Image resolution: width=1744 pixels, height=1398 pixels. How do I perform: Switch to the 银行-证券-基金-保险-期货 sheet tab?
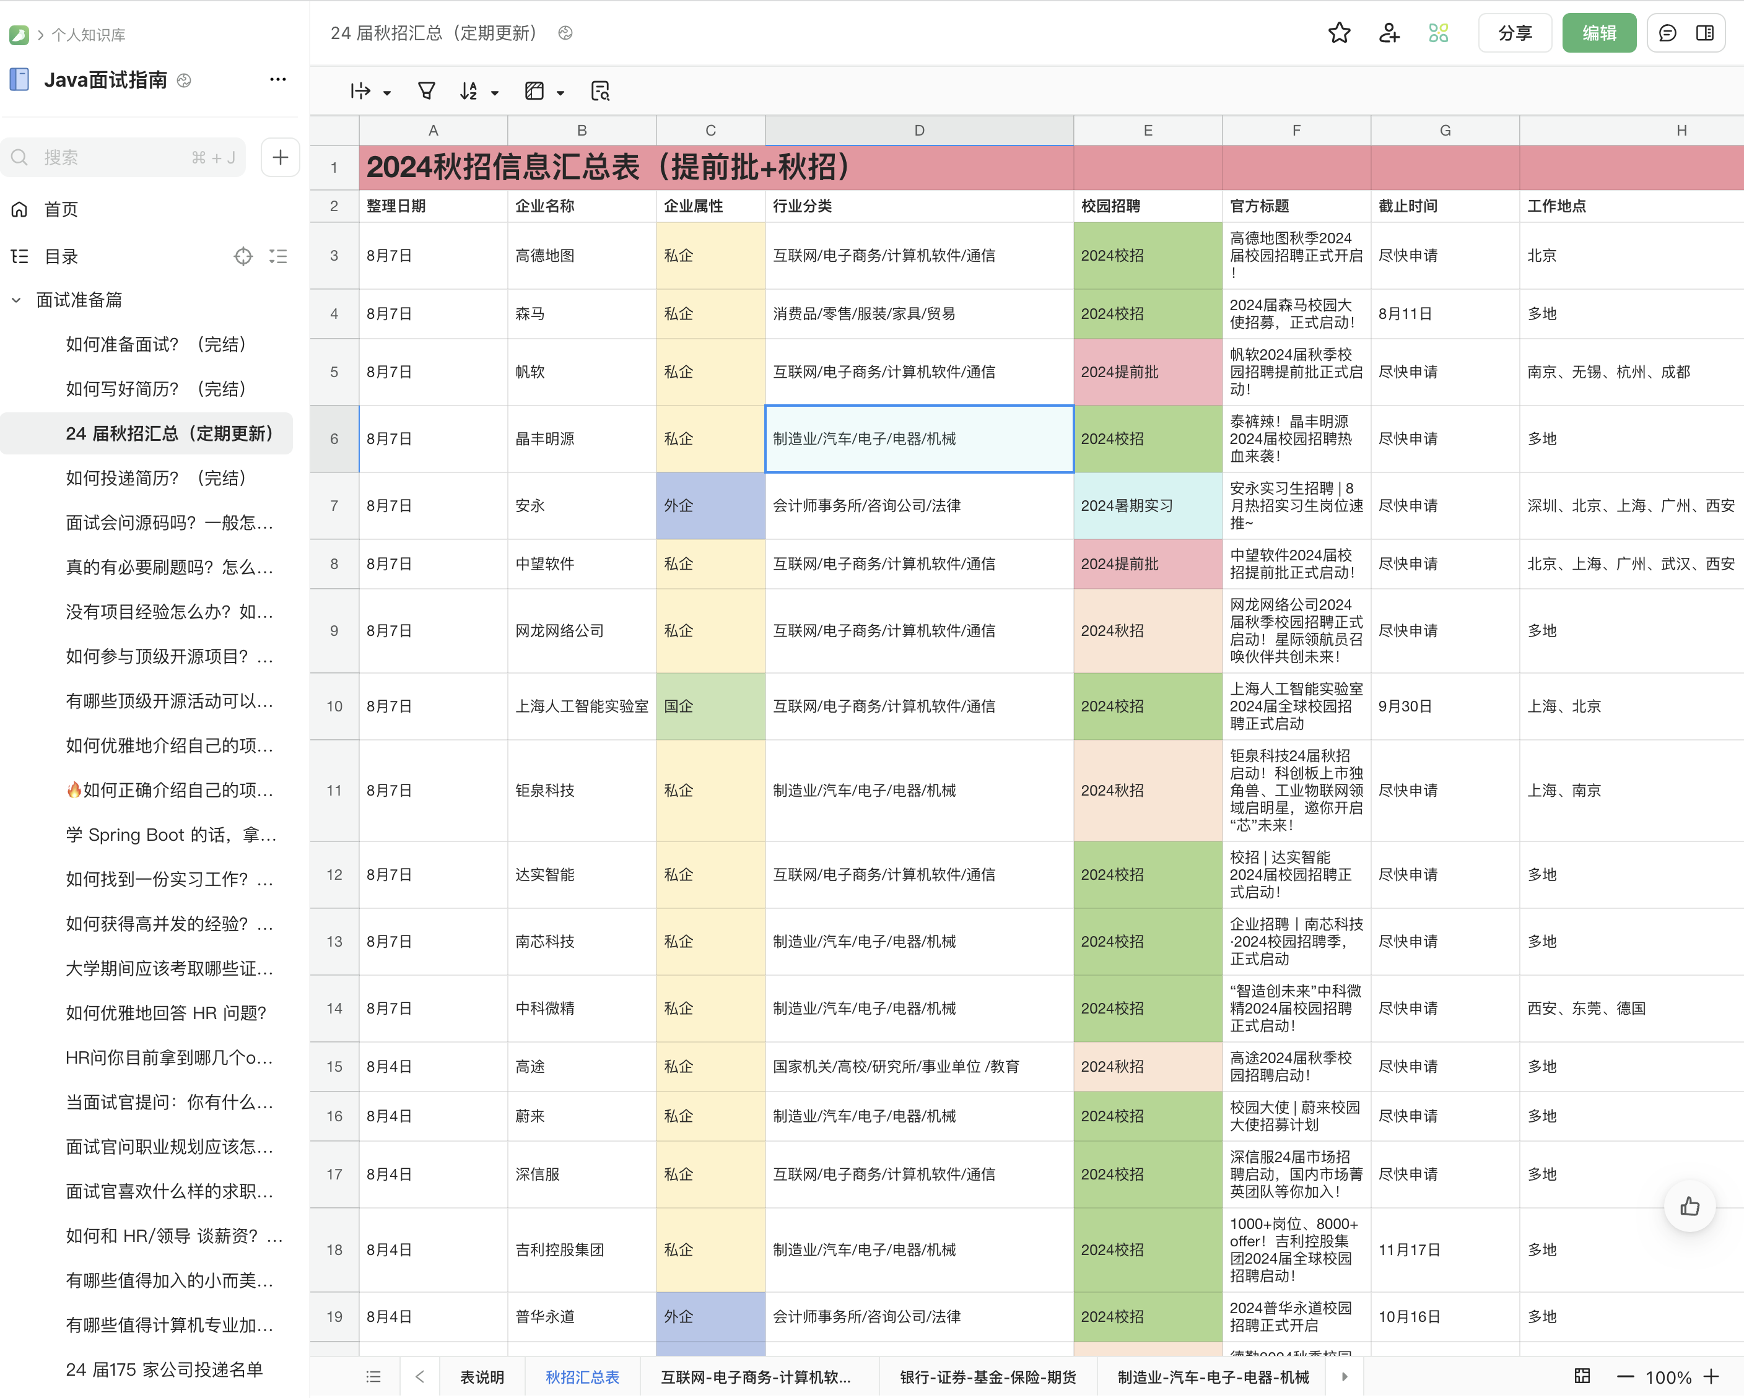[x=988, y=1376]
